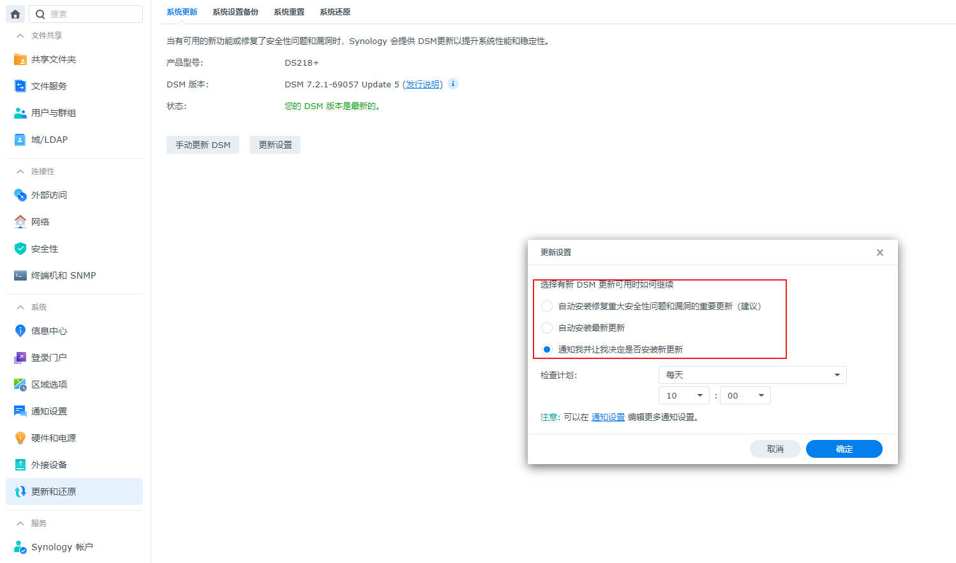Image resolution: width=956 pixels, height=563 pixels.
Task: Open Regional Options (区域选项) icon
Action: tap(20, 384)
